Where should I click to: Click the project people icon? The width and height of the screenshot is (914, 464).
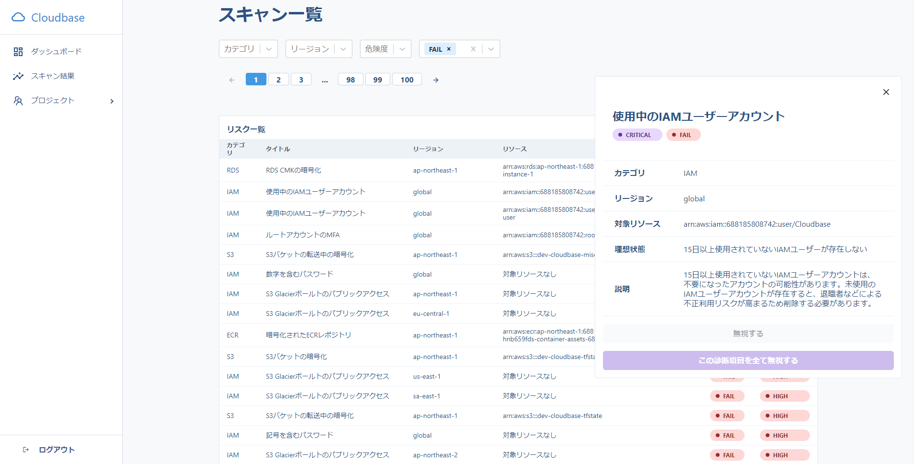coord(18,101)
